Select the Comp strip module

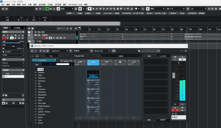point(80,63)
